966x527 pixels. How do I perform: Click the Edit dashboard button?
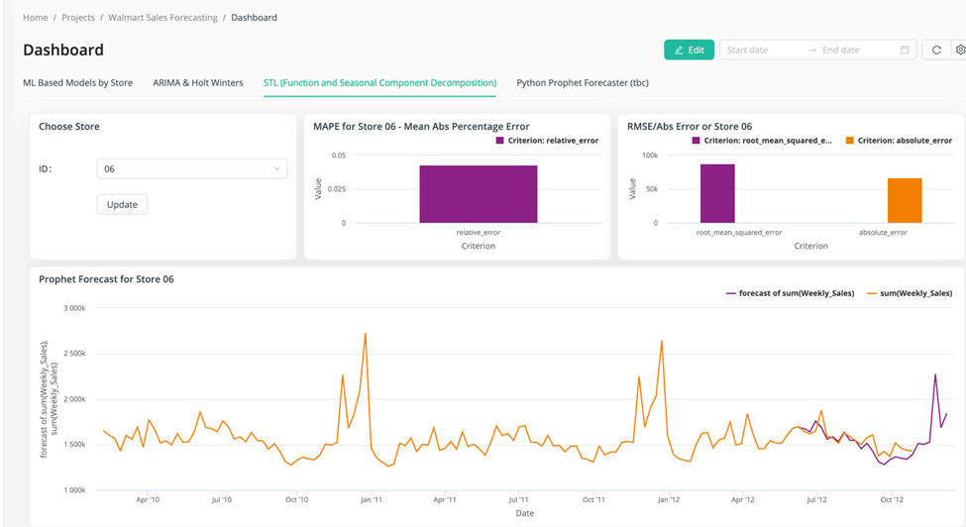point(689,51)
